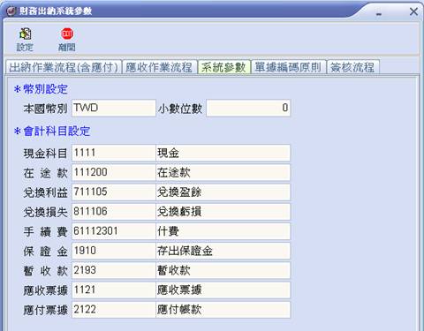Open the 單據編碼原則 tab
The width and height of the screenshot is (424, 331).
pyautogui.click(x=289, y=67)
